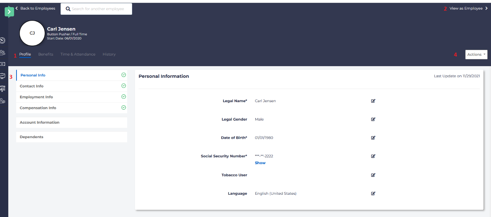Open the Payroll money icon in sidebar
This screenshot has height=217, width=491.
click(3, 64)
